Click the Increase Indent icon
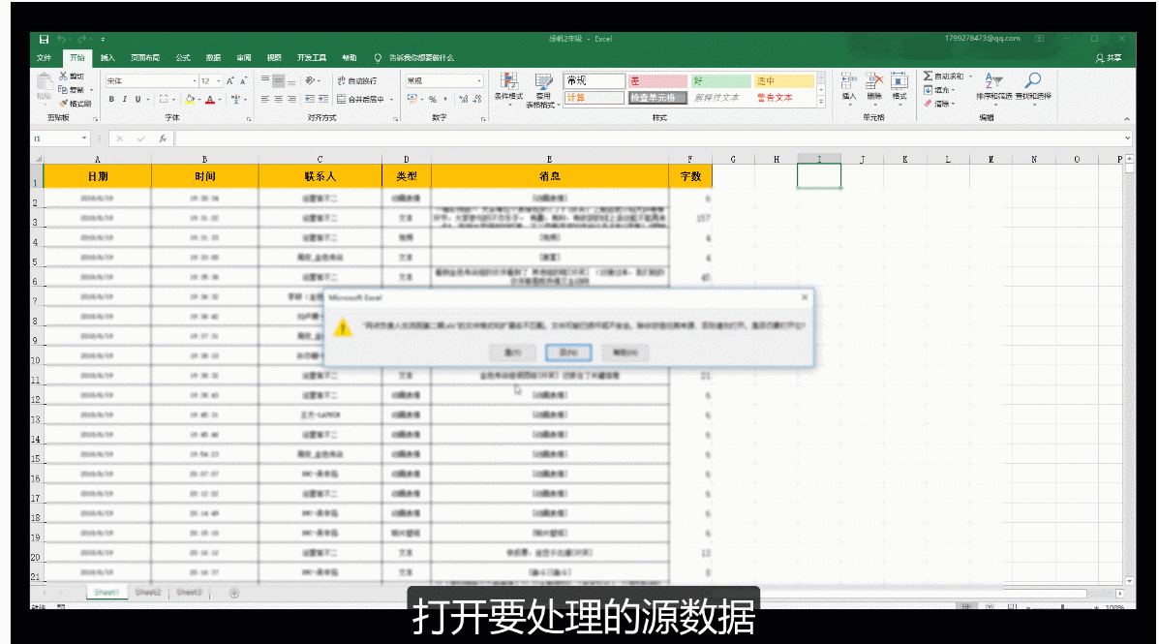1159x644 pixels. (323, 99)
